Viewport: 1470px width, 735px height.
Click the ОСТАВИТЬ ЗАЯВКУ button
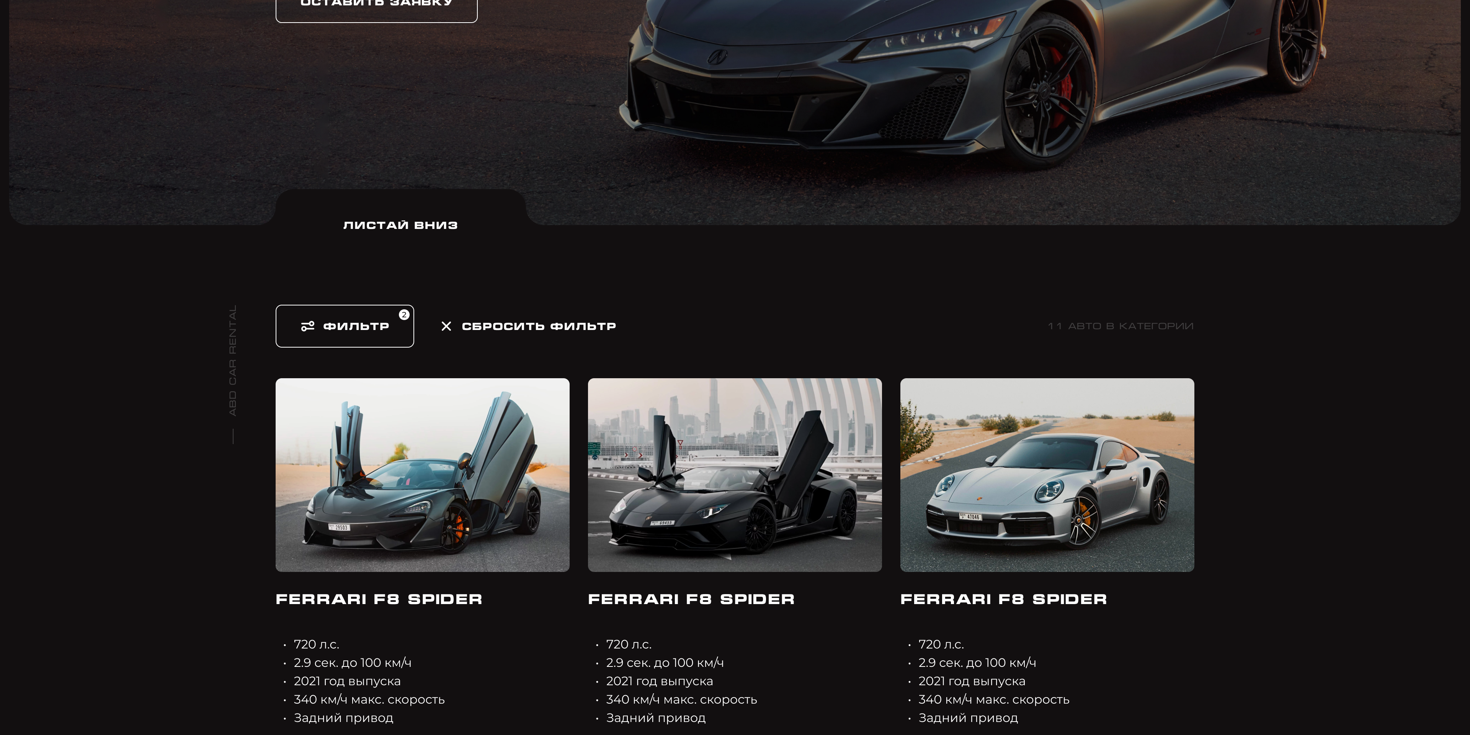[377, 7]
